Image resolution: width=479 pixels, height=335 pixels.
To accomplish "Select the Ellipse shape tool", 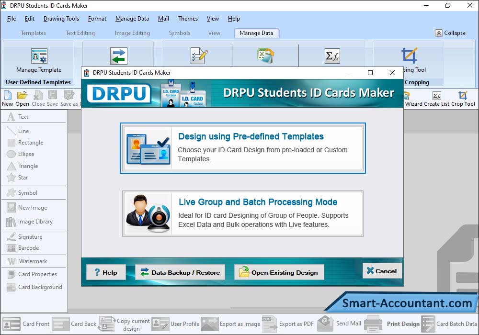I will tap(21, 154).
